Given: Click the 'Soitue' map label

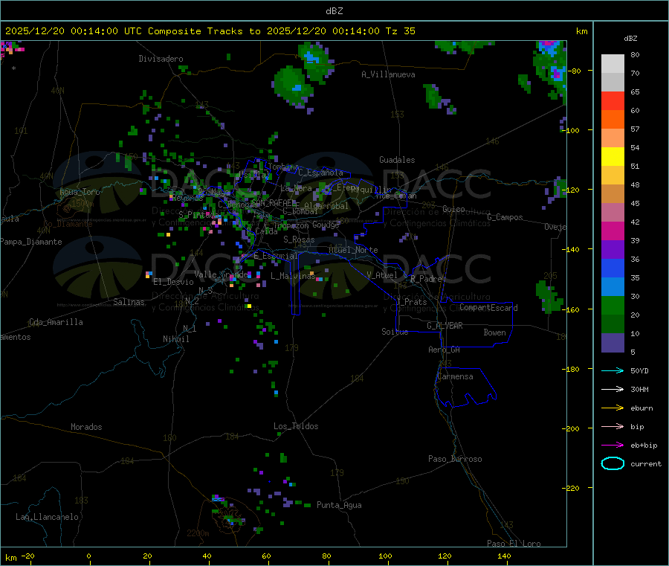Looking at the screenshot, I should pyautogui.click(x=395, y=332).
